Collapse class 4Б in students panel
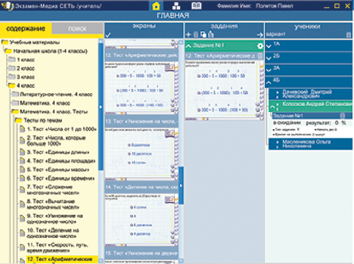Viewport: 354px width, 264px height. coord(269,83)
